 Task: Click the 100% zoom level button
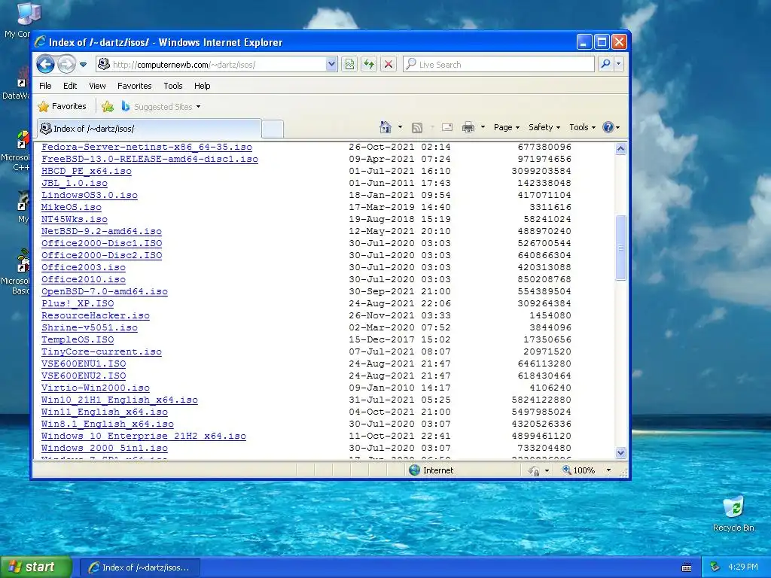coord(579,470)
